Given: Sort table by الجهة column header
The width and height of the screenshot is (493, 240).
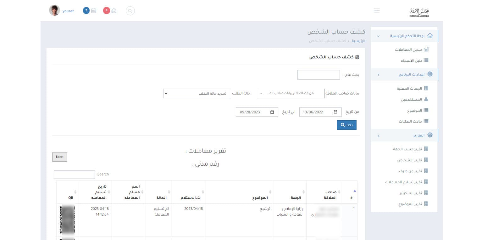Looking at the screenshot, I should tap(290, 192).
